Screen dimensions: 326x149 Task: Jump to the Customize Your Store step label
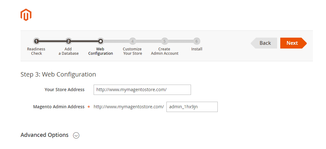[x=133, y=51]
